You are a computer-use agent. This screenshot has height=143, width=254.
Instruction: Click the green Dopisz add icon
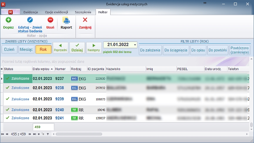(x=9, y=20)
